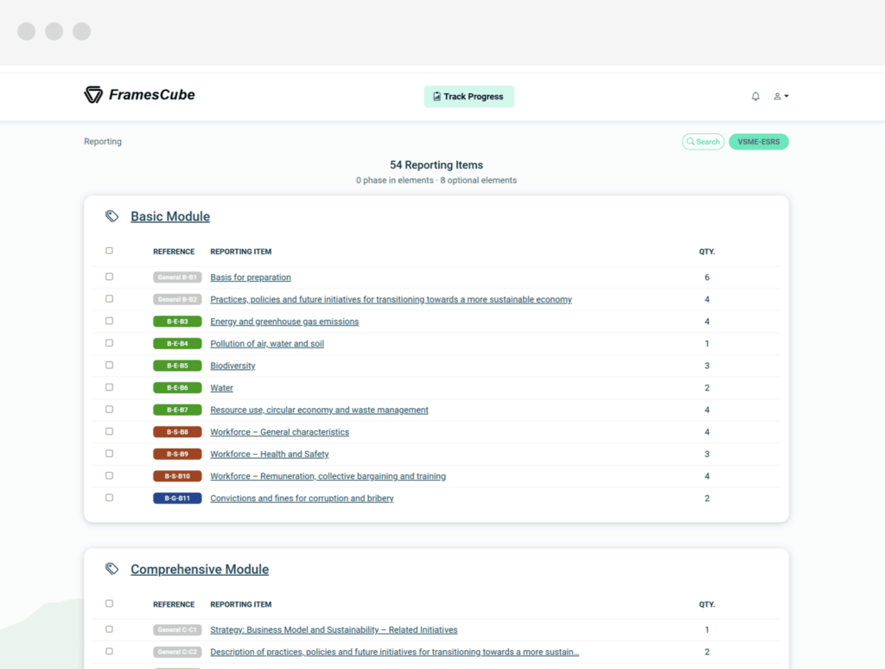This screenshot has width=885, height=669.
Task: Check Convictions and fines row checkbox
Action: tap(110, 497)
